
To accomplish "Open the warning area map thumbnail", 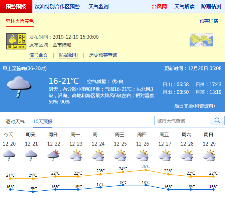I will pyautogui.click(x=201, y=40).
